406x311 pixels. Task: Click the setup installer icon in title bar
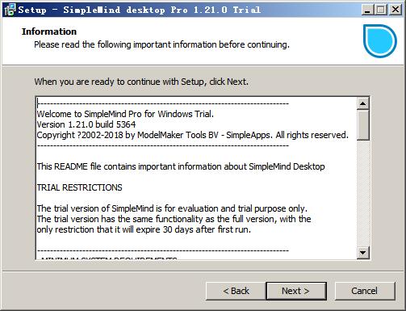point(10,10)
